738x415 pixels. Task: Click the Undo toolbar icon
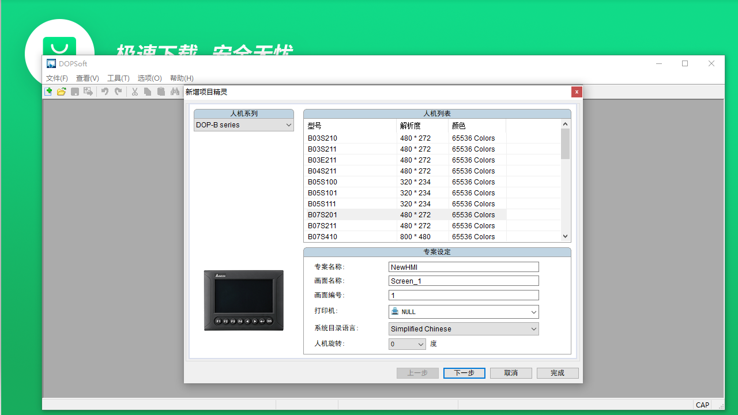[104, 91]
